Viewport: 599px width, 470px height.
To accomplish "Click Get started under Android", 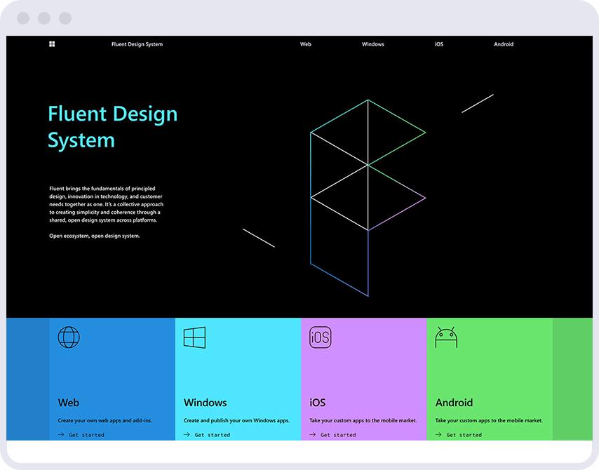I will tap(464, 435).
